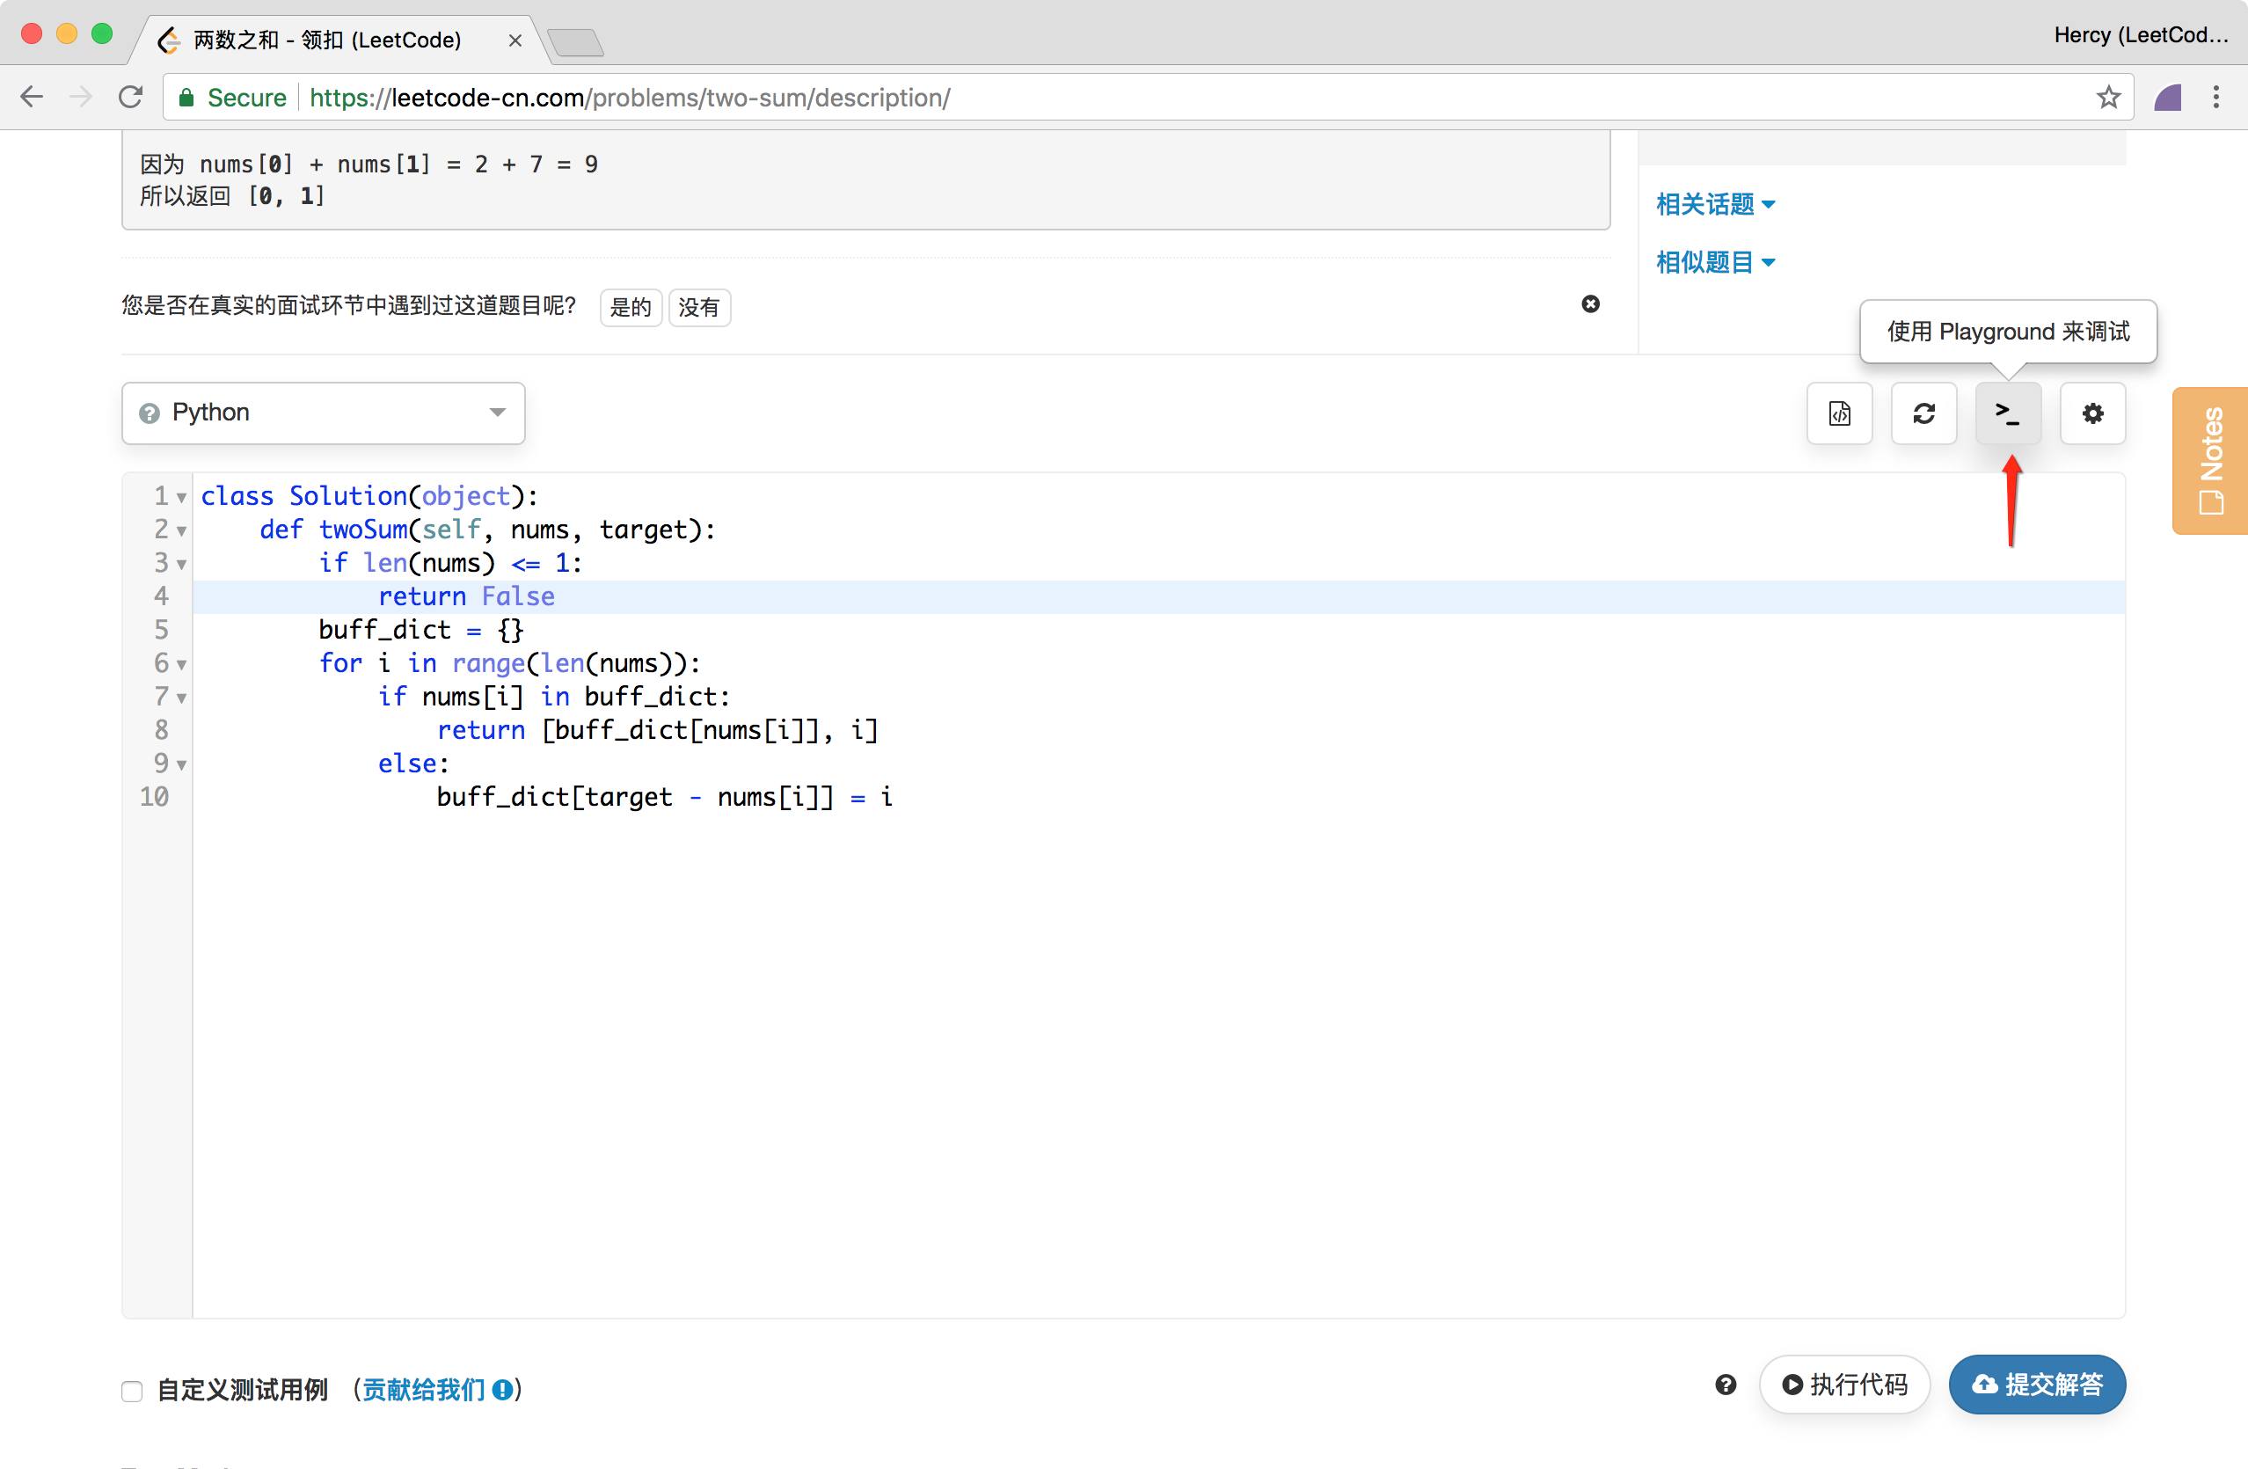Open editor settings gear icon
Viewport: 2248px width, 1469px height.
click(2092, 413)
